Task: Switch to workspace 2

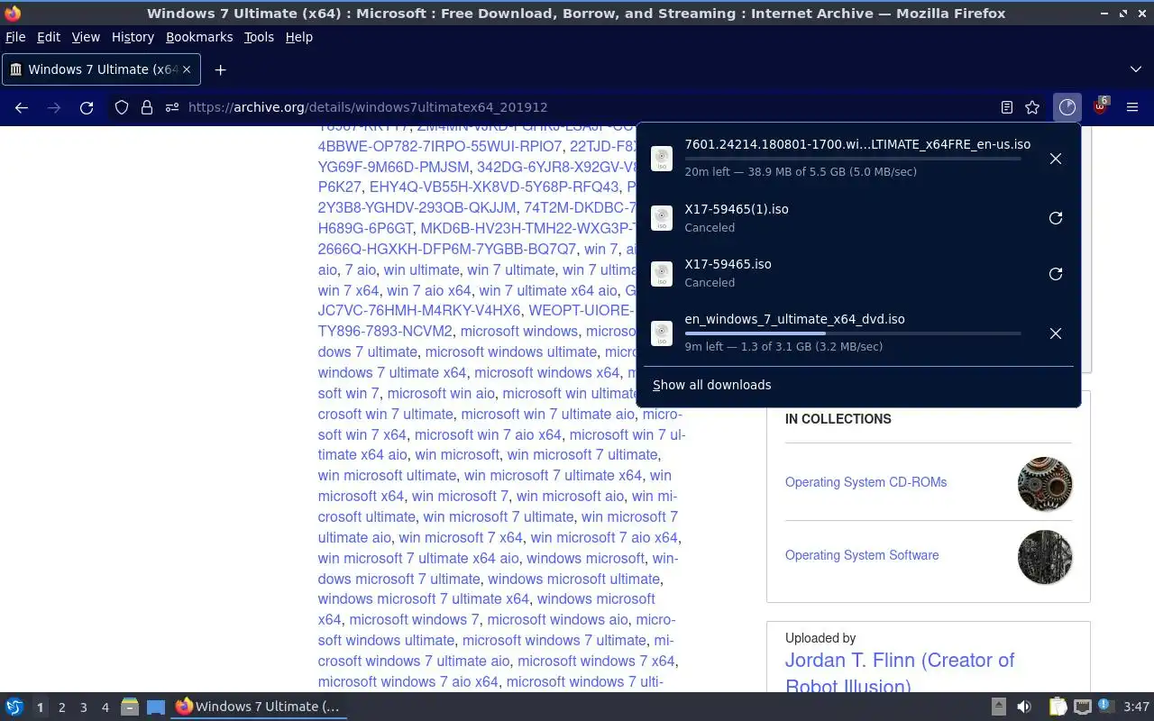Action: (x=62, y=707)
